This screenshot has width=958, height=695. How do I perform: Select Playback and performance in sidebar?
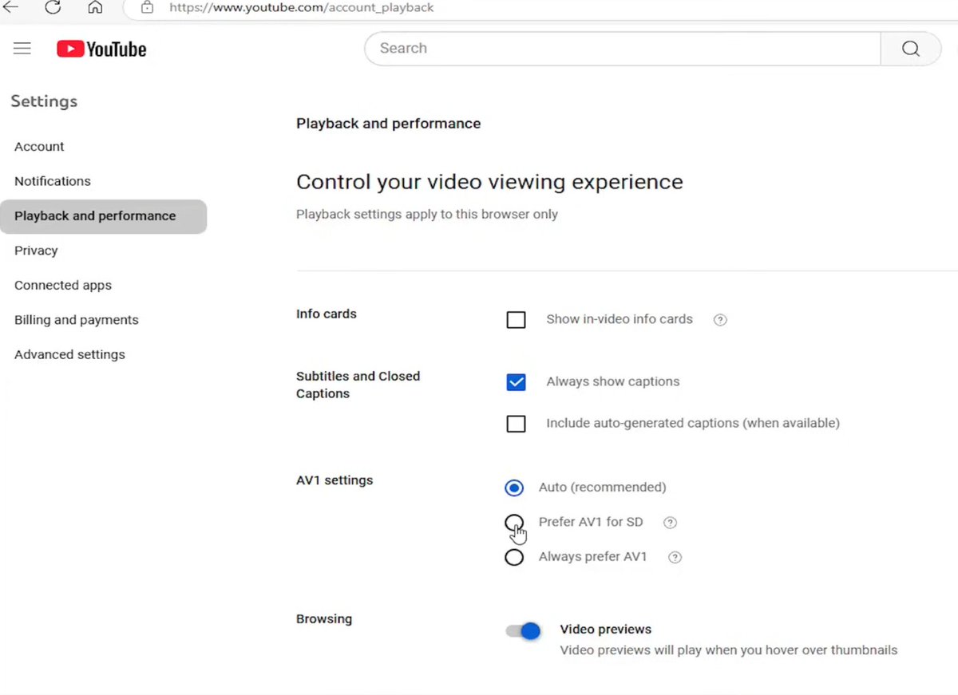pos(103,216)
